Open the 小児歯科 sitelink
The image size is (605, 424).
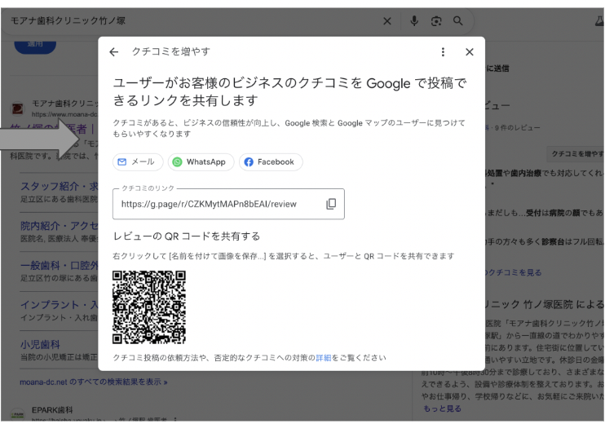[x=41, y=344]
